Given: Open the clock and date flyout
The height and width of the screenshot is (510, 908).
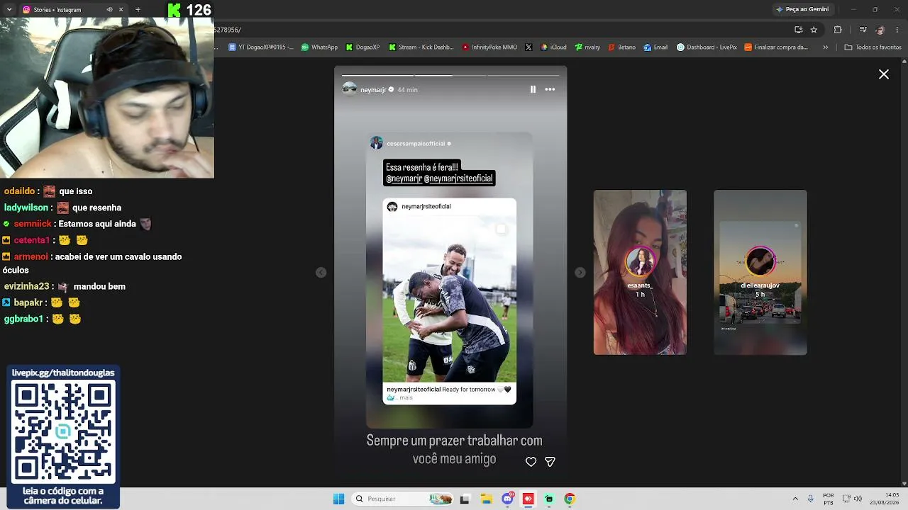Looking at the screenshot, I should click(x=886, y=499).
